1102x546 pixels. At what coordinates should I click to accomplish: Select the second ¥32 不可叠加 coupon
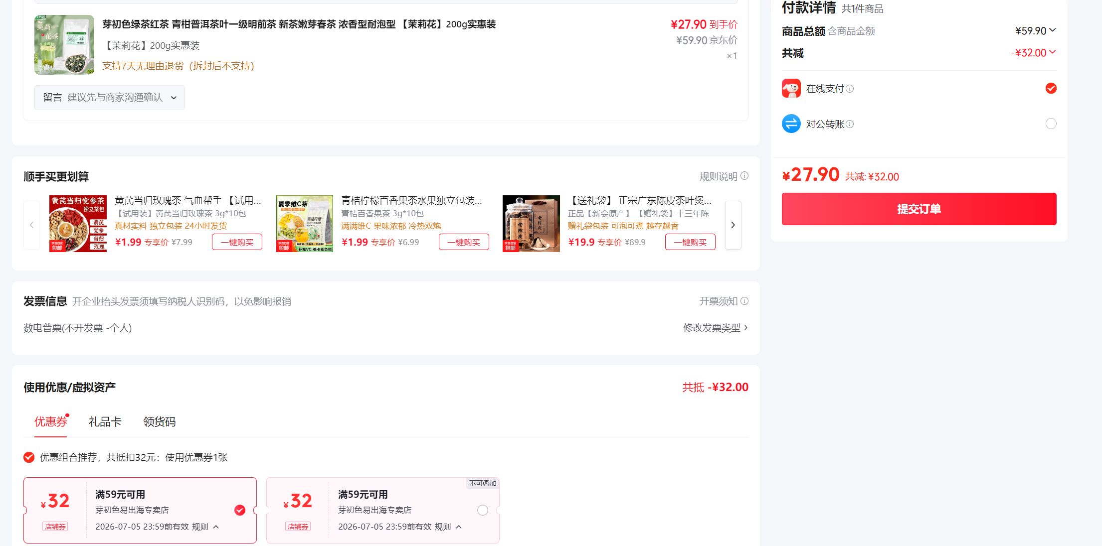[x=483, y=510]
